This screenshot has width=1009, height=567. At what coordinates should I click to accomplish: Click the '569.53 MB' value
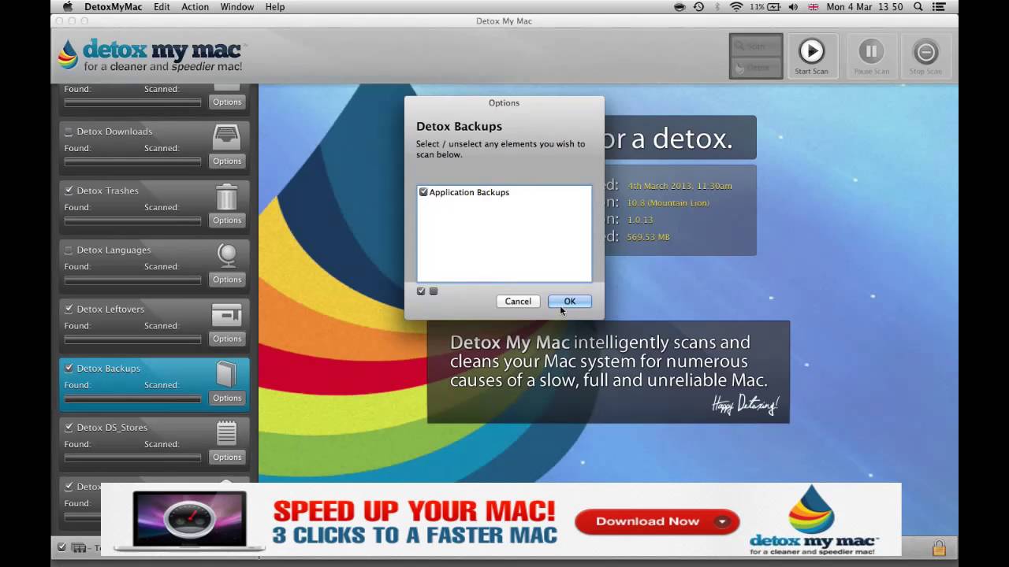648,237
